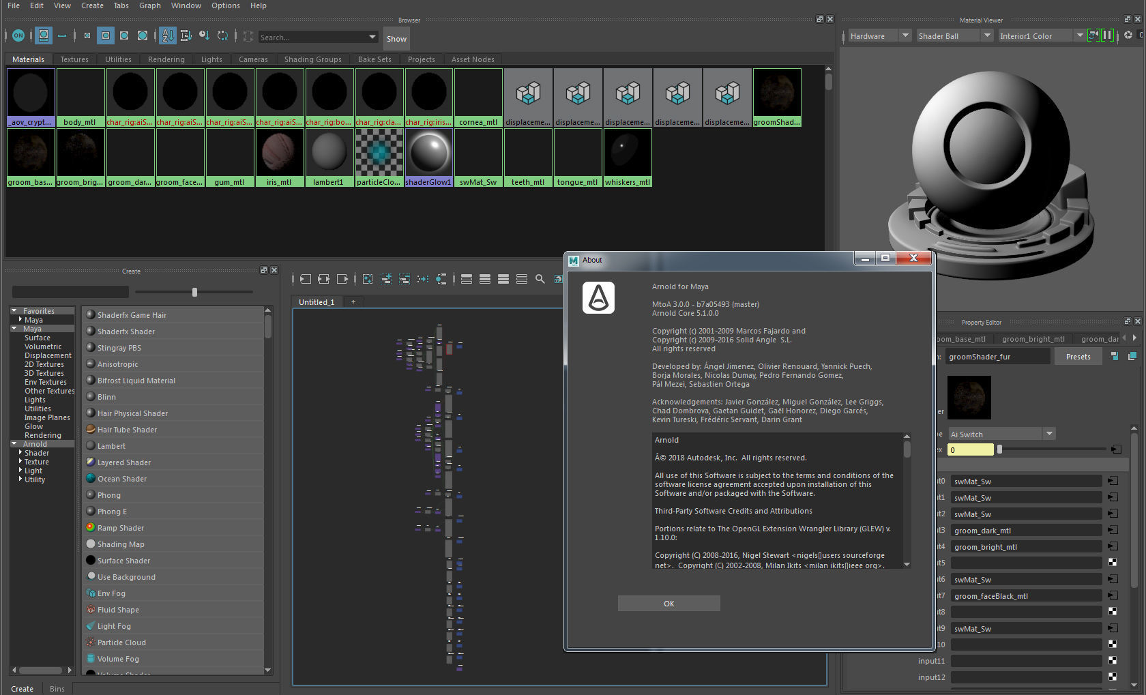The height and width of the screenshot is (695, 1146).
Task: Toggle the swatch generation ON button
Action: click(x=18, y=35)
